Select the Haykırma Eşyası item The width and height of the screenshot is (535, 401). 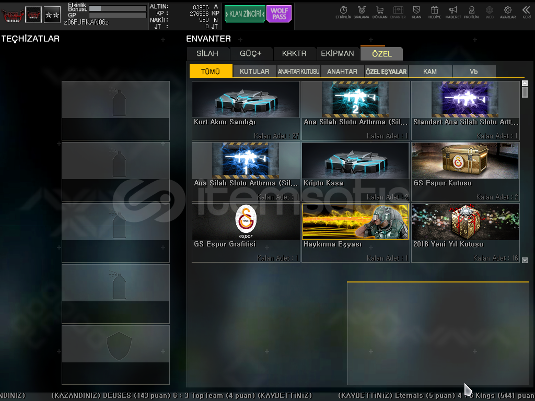pos(355,232)
